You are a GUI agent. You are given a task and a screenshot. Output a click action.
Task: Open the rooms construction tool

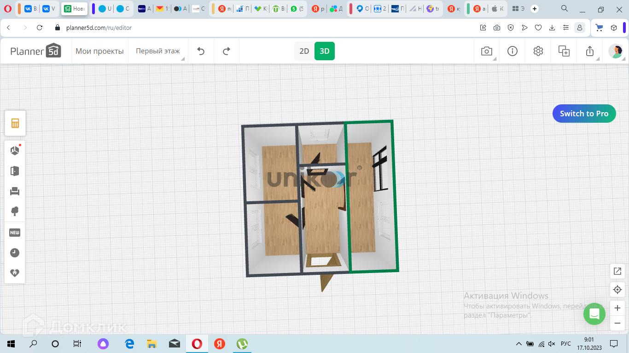click(x=15, y=150)
